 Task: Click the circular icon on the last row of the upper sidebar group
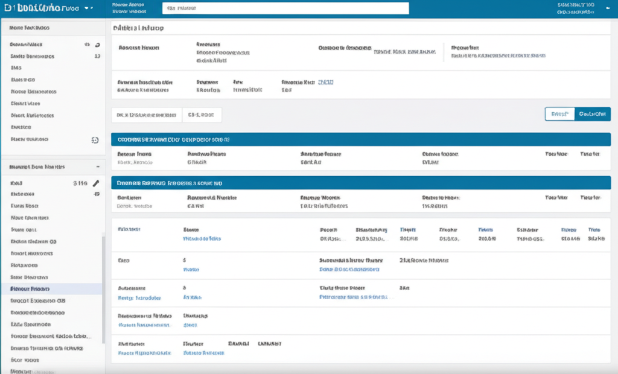(95, 140)
